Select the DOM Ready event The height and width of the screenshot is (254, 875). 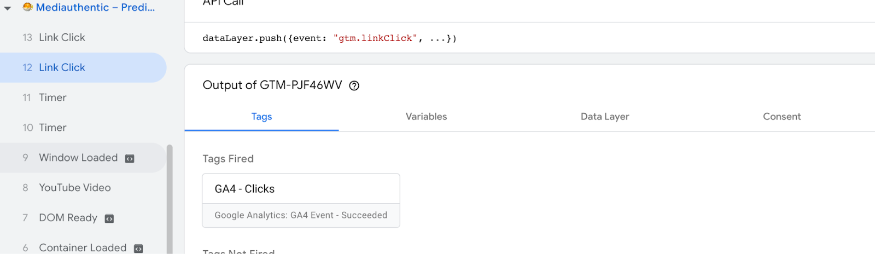click(x=68, y=218)
